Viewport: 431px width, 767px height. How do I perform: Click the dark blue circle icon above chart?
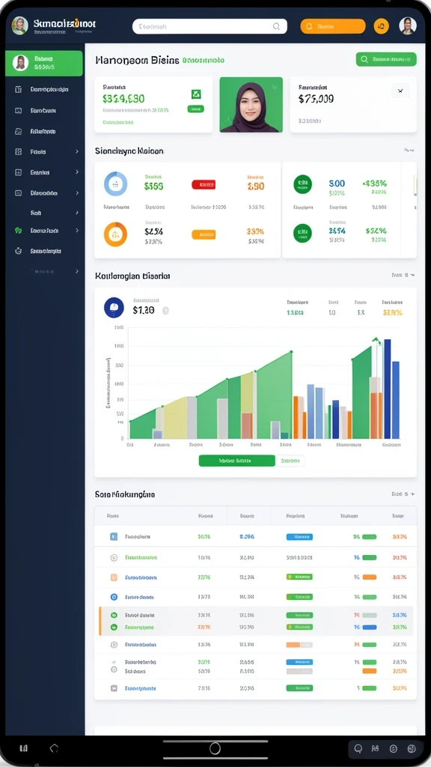click(x=114, y=308)
